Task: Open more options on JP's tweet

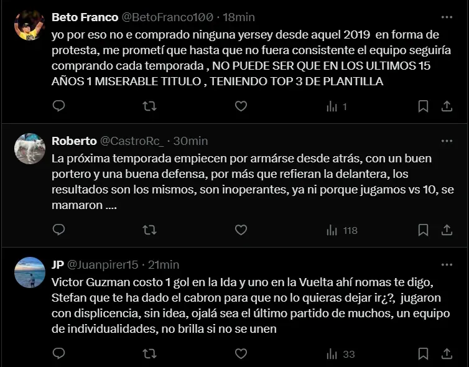Action: click(447, 265)
